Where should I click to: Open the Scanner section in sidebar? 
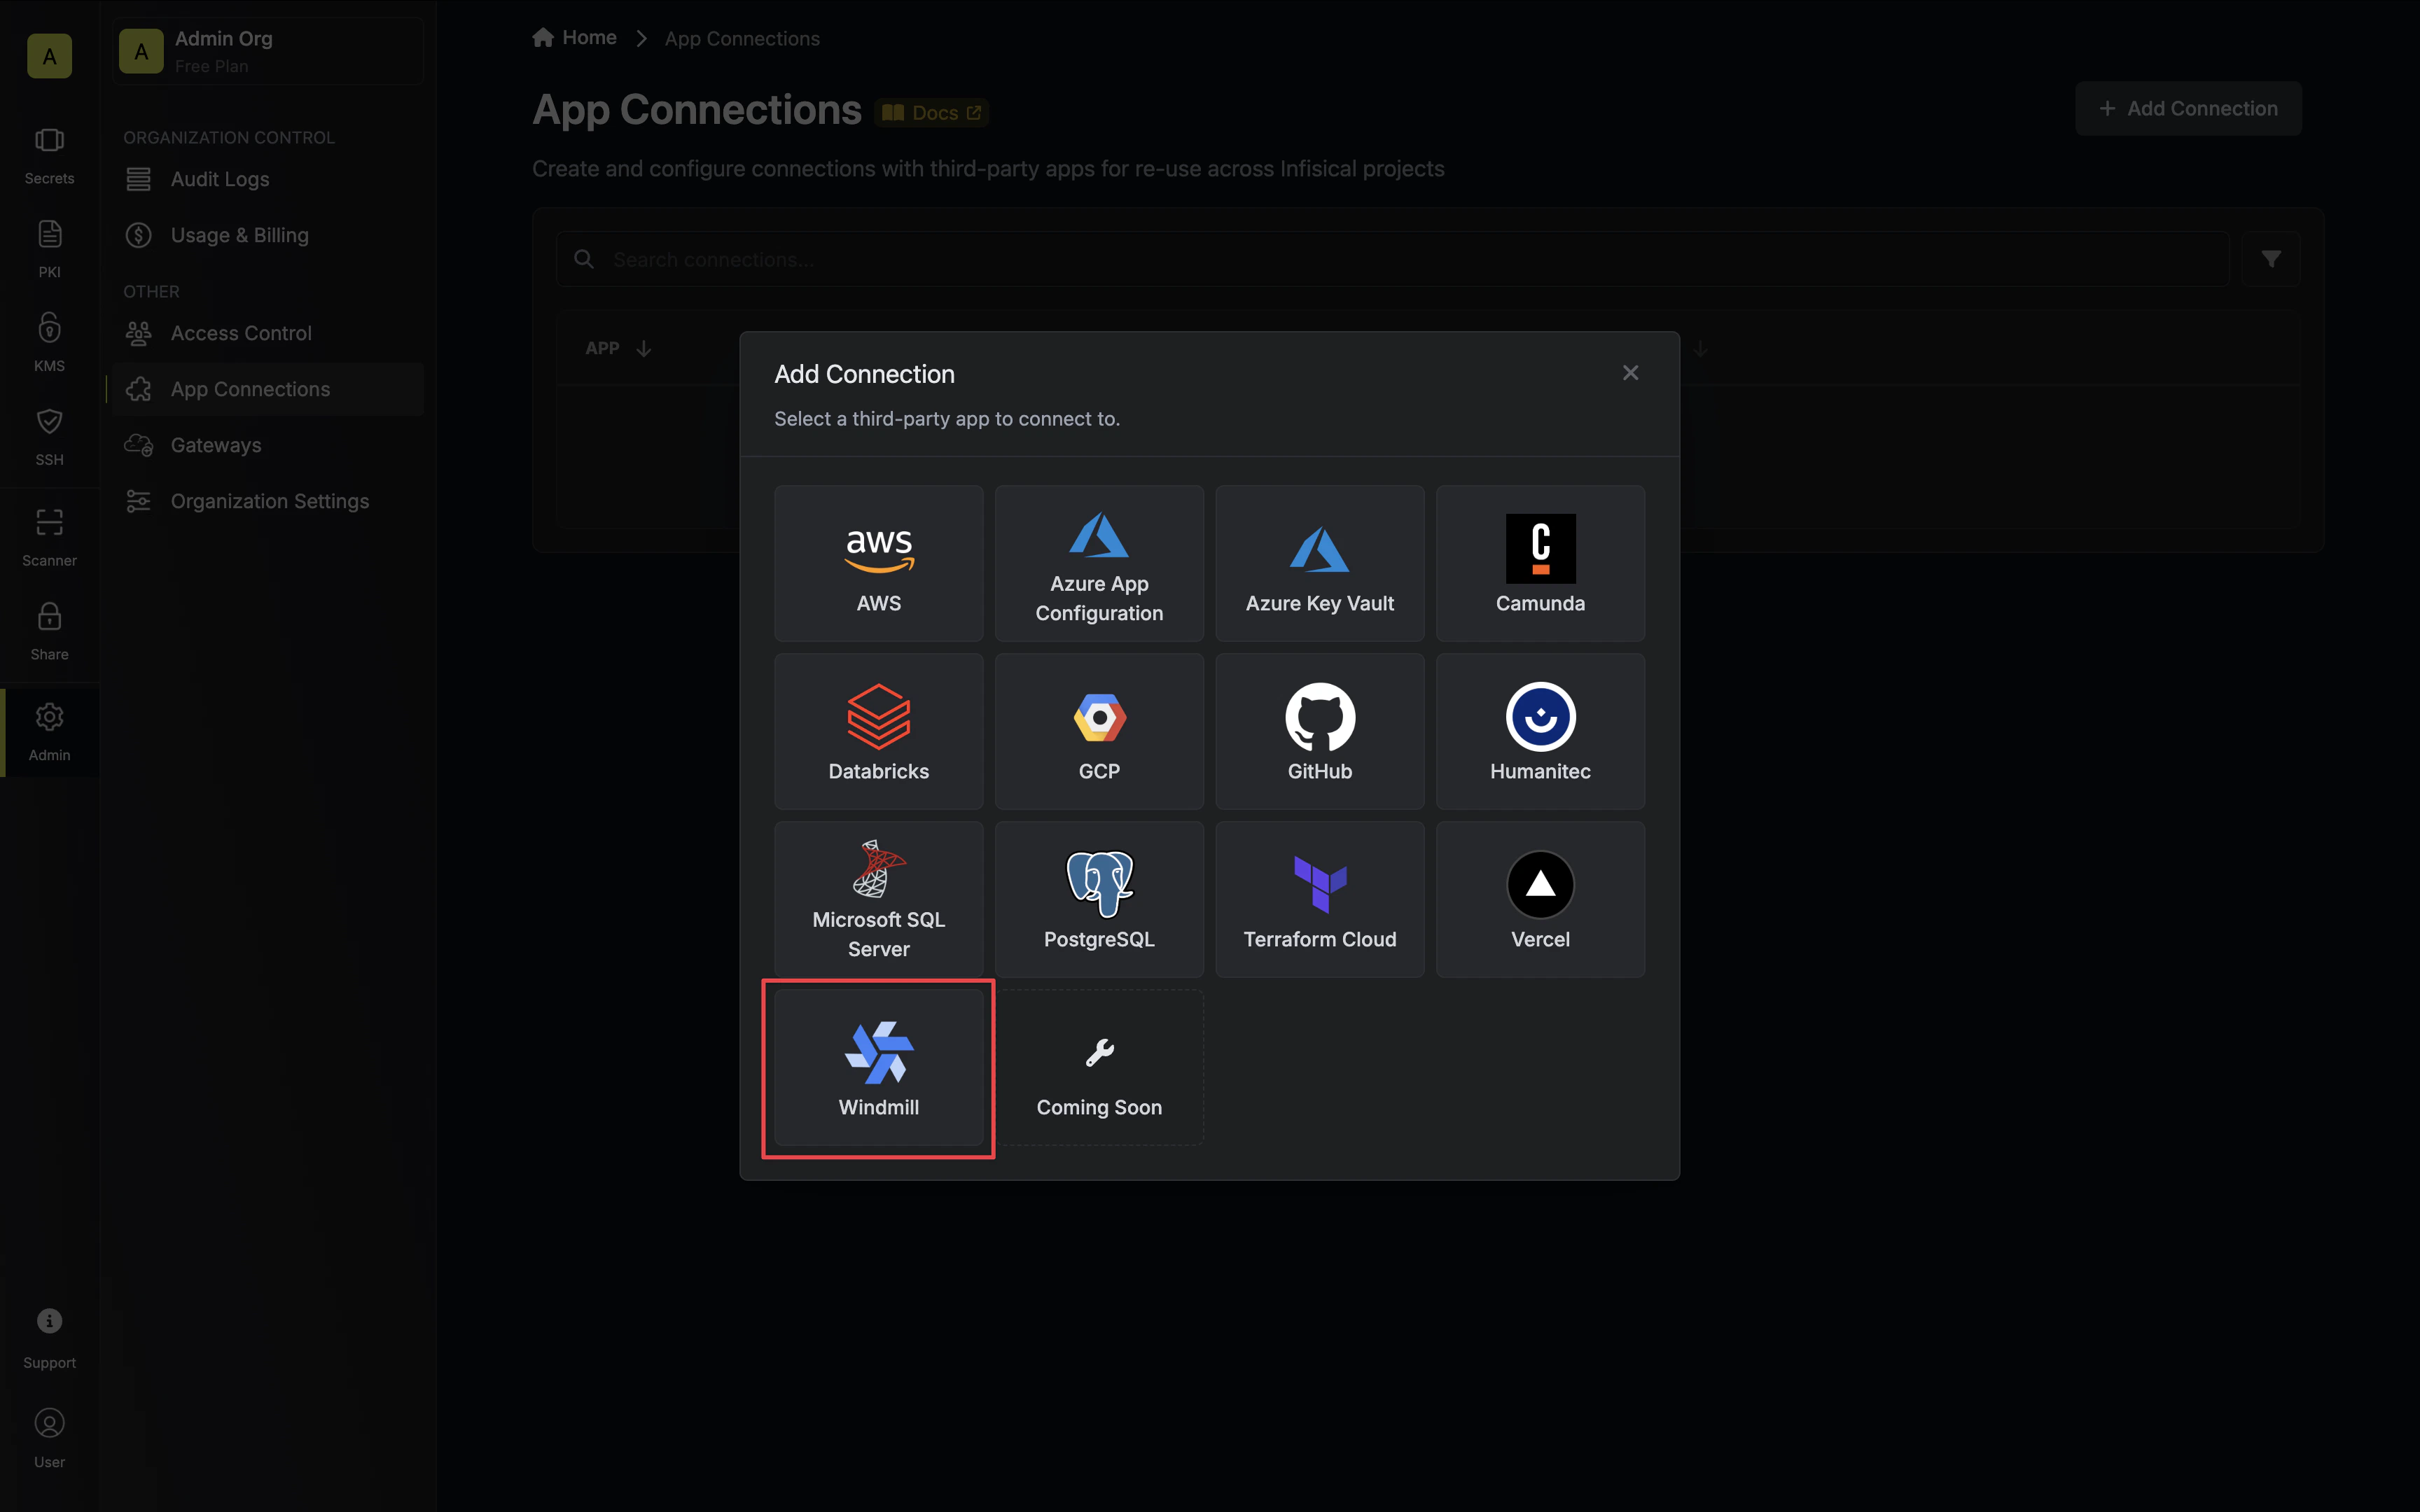point(49,538)
